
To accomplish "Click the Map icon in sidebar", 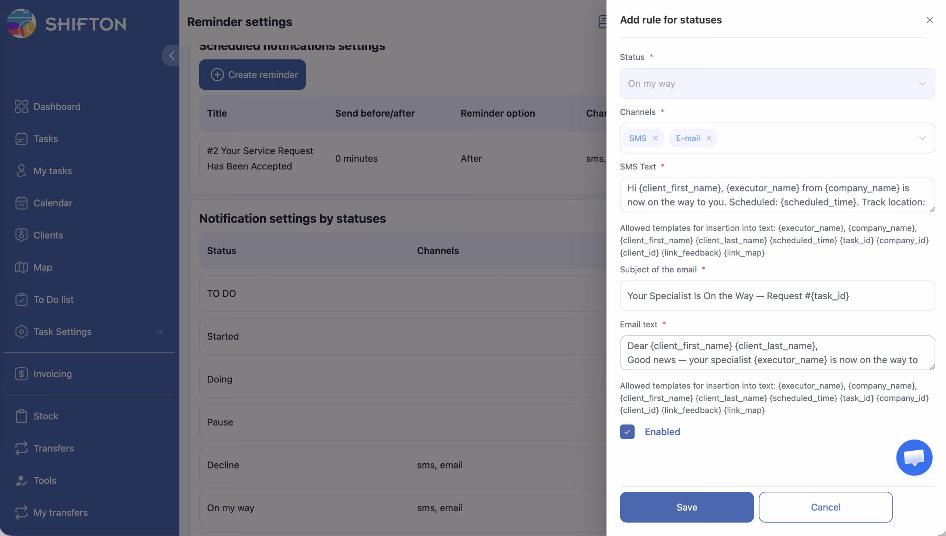I will tap(21, 267).
